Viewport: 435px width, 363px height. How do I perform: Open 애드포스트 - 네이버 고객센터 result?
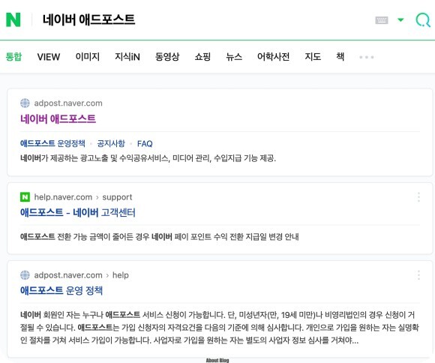tap(78, 212)
